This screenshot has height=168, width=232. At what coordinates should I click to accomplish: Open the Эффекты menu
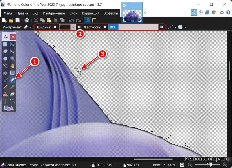coord(111,13)
